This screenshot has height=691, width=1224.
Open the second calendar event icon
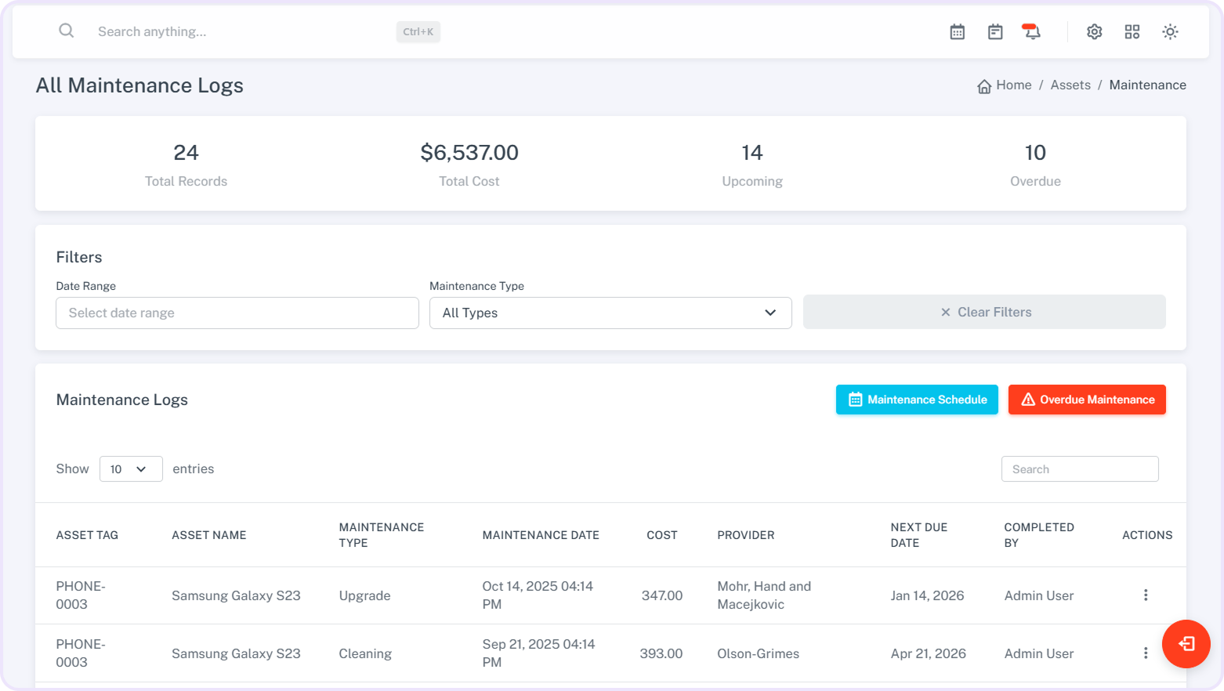pyautogui.click(x=994, y=32)
